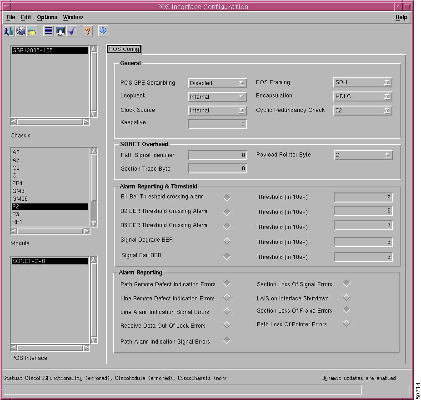The image size is (421, 400).
Task: Toggle Signal Fail BER
Action: coord(227,256)
